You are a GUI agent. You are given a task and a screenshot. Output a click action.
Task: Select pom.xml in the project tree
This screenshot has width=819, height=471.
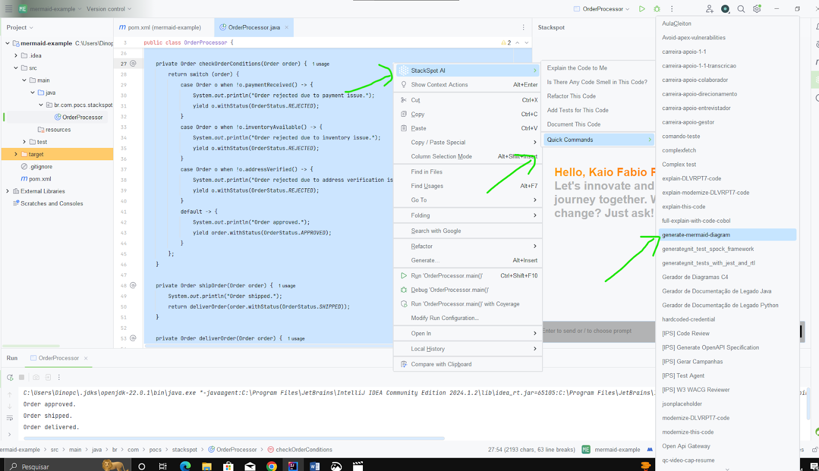(36, 179)
